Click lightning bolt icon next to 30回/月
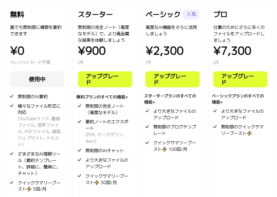 [97, 182]
